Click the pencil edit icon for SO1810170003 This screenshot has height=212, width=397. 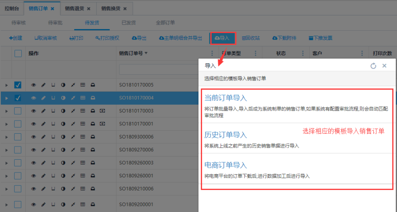[x=43, y=111]
